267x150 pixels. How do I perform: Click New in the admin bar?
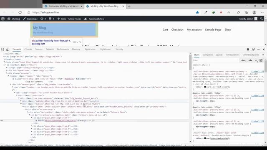62,19
